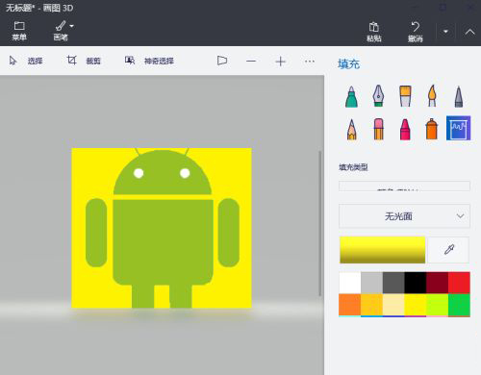Viewport: 481px width, 375px height.
Task: Choose the 选择 selection tool
Action: coord(26,61)
